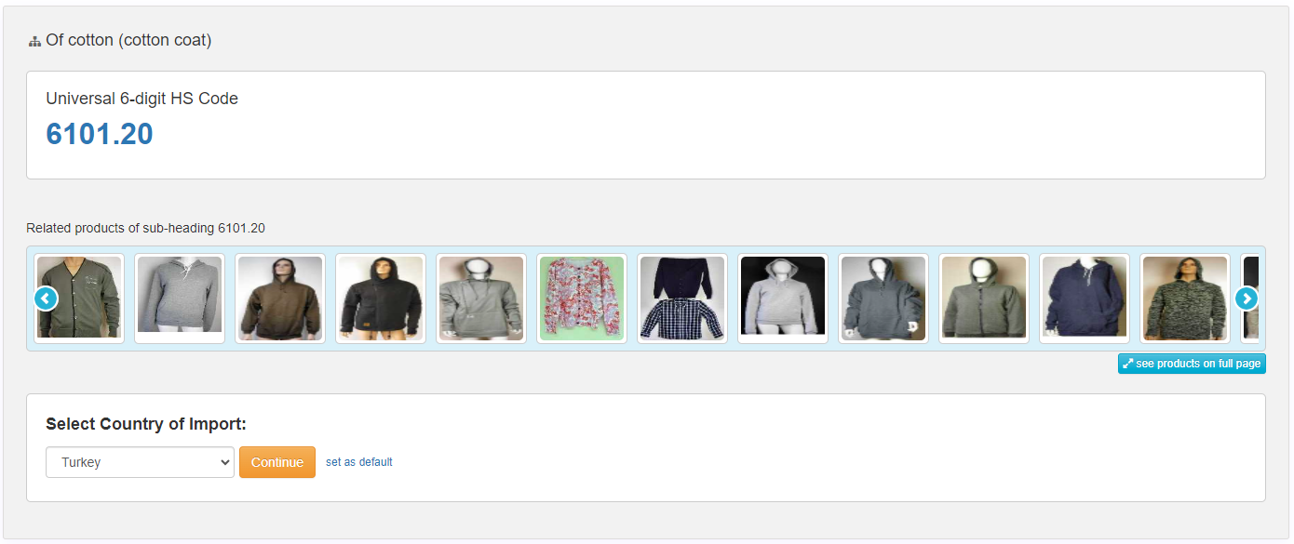This screenshot has width=1294, height=544.
Task: Select the red floral blouse thumbnail
Action: tap(582, 299)
